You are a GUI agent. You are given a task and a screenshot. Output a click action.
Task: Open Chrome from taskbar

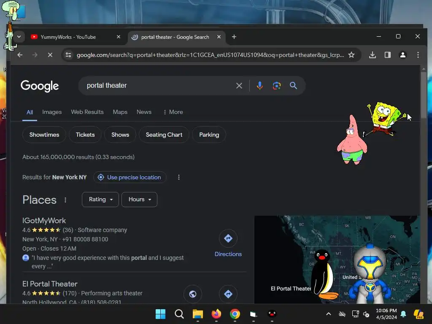(235, 314)
